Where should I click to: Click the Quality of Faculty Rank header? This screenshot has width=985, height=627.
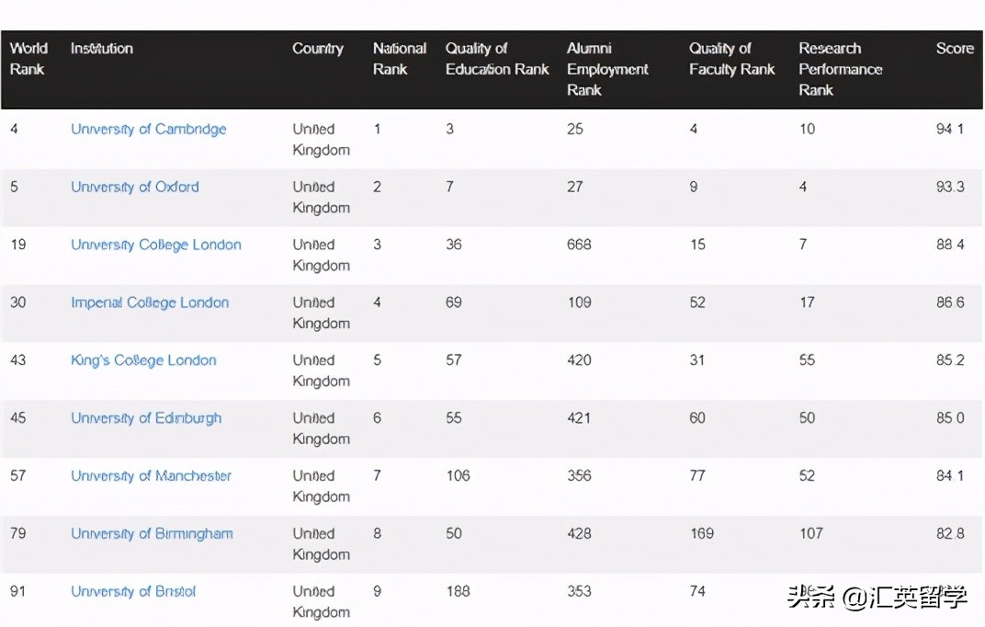click(731, 59)
